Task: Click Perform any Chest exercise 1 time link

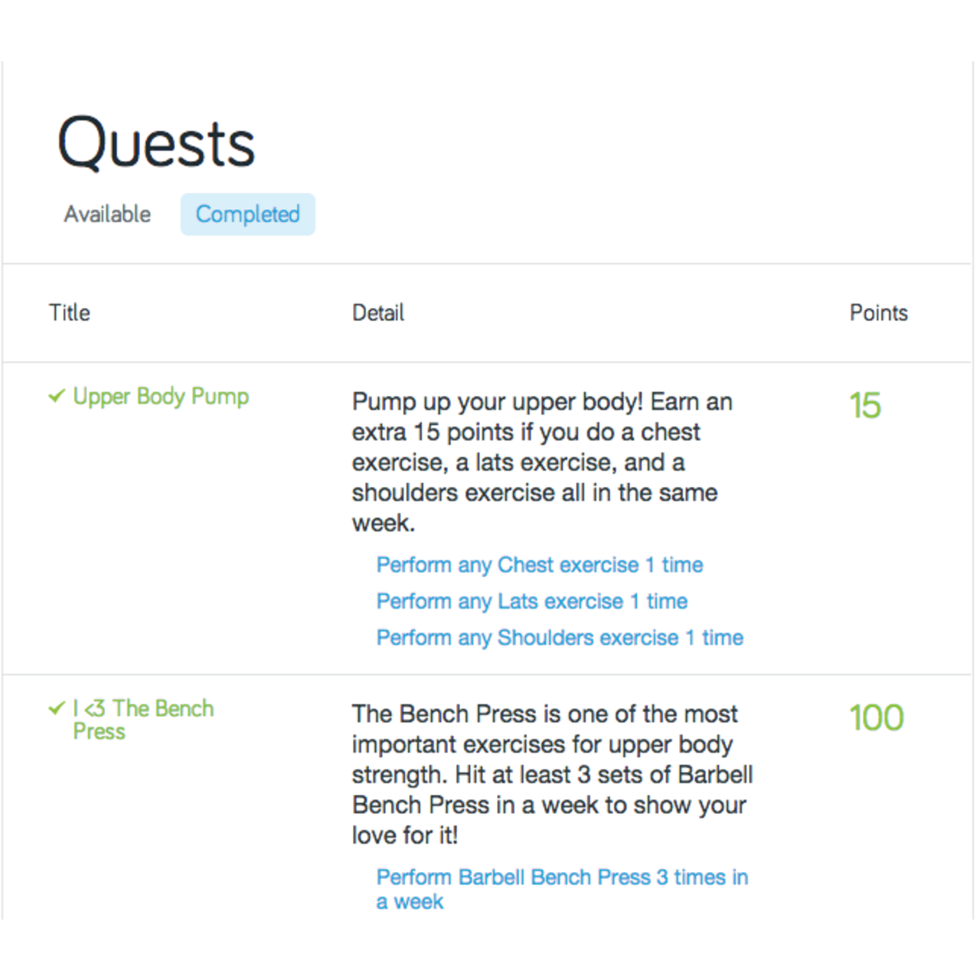Action: pos(539,564)
